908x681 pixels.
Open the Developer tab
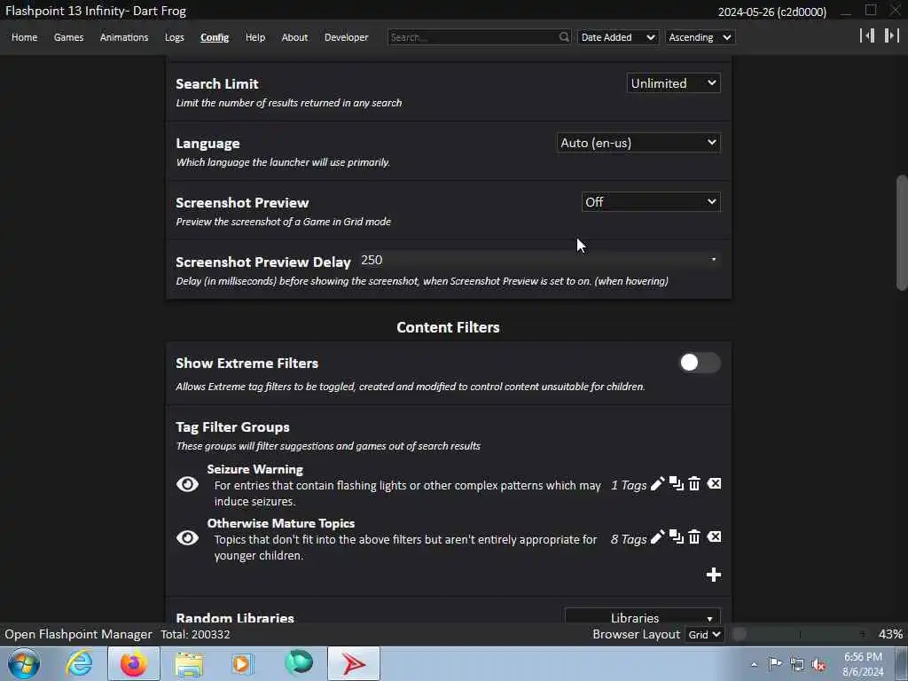point(347,37)
